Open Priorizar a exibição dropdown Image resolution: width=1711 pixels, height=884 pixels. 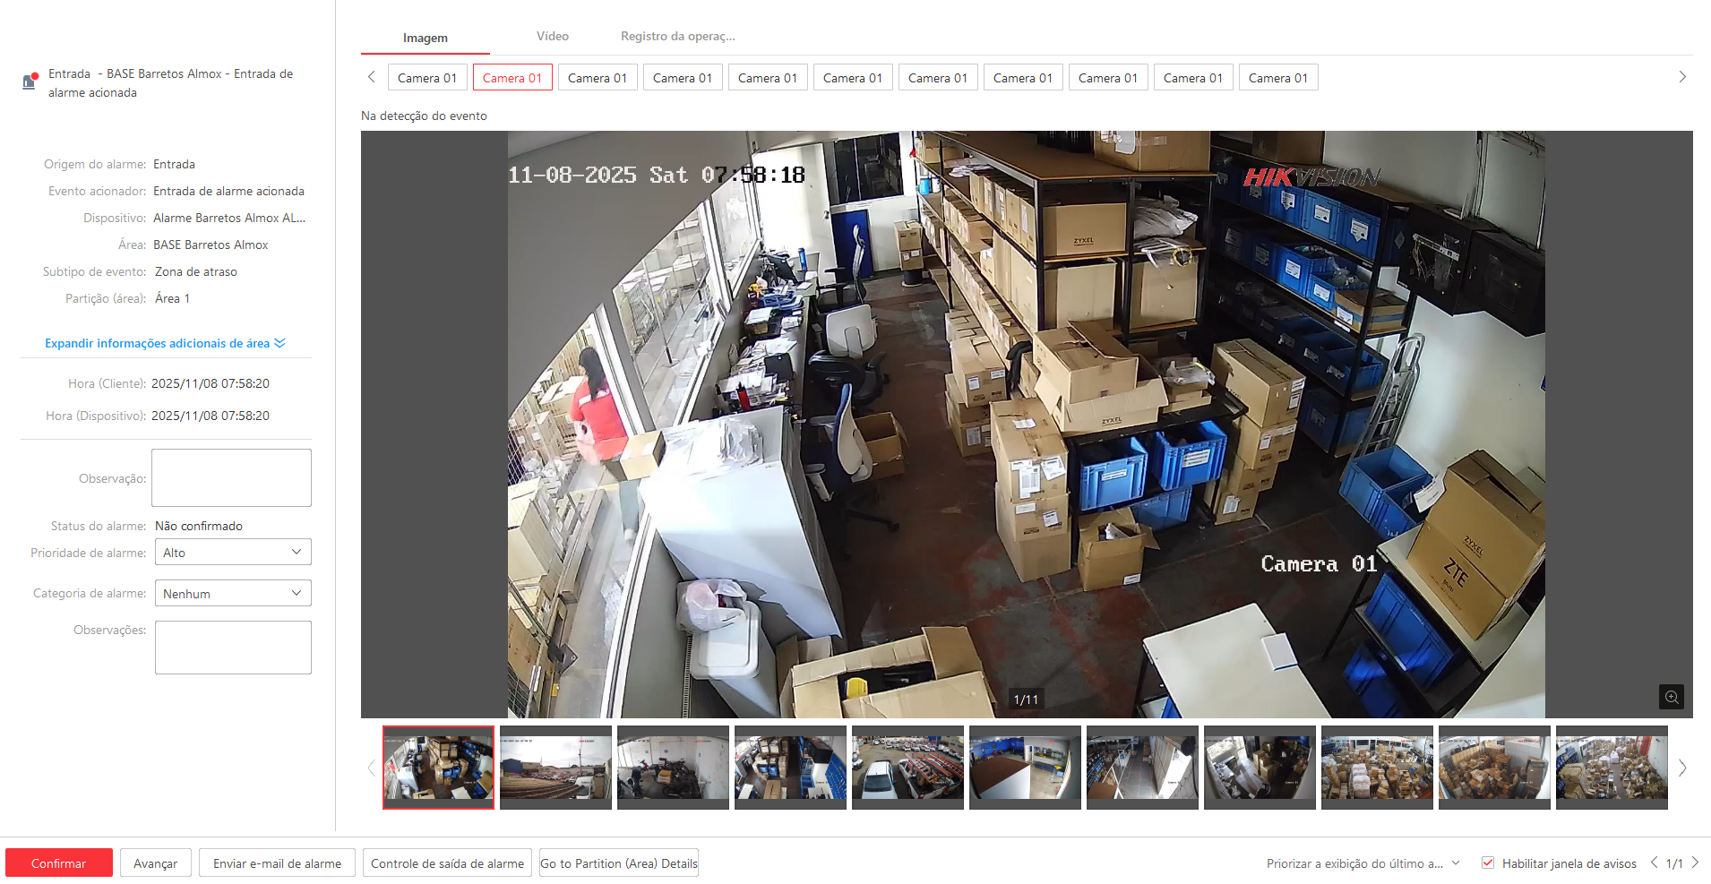[1362, 863]
